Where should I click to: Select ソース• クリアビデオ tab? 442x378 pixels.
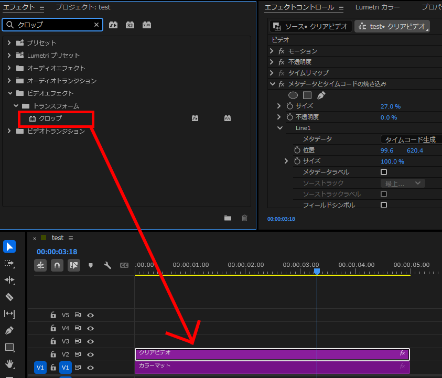click(x=311, y=26)
